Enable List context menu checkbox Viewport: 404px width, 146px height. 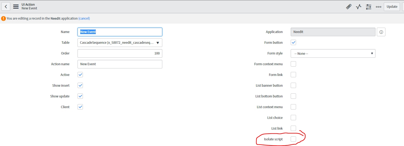tap(293, 107)
